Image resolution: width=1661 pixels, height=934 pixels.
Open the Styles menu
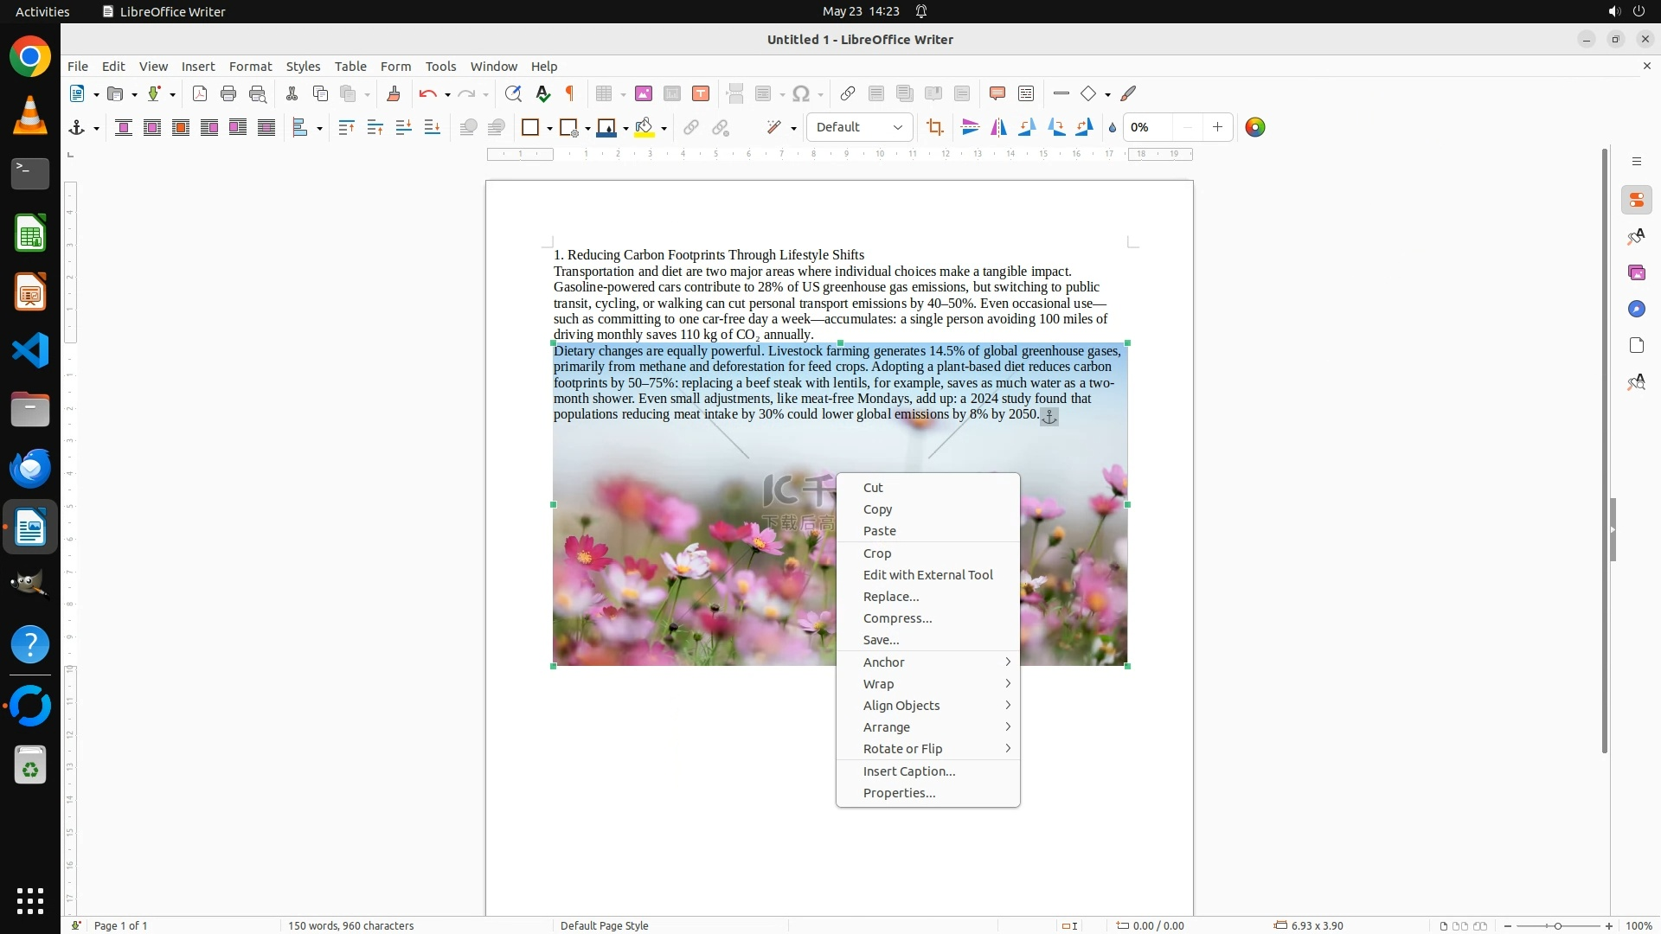(x=303, y=66)
